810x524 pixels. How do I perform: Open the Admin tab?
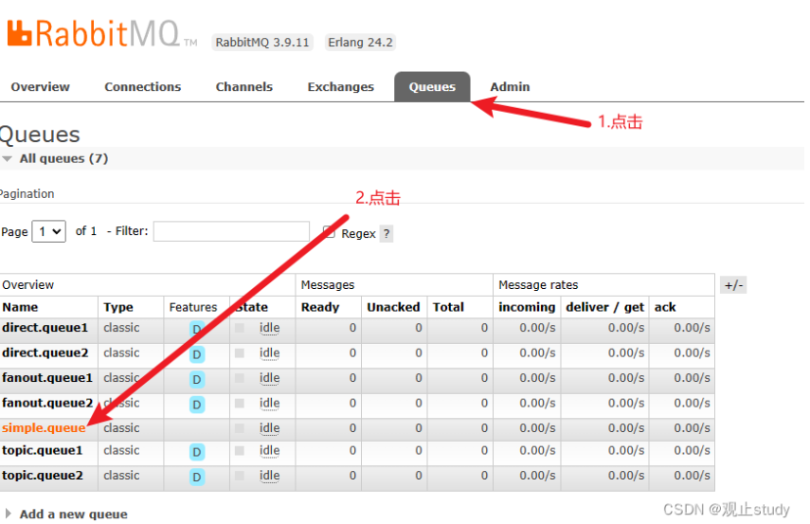(x=510, y=87)
